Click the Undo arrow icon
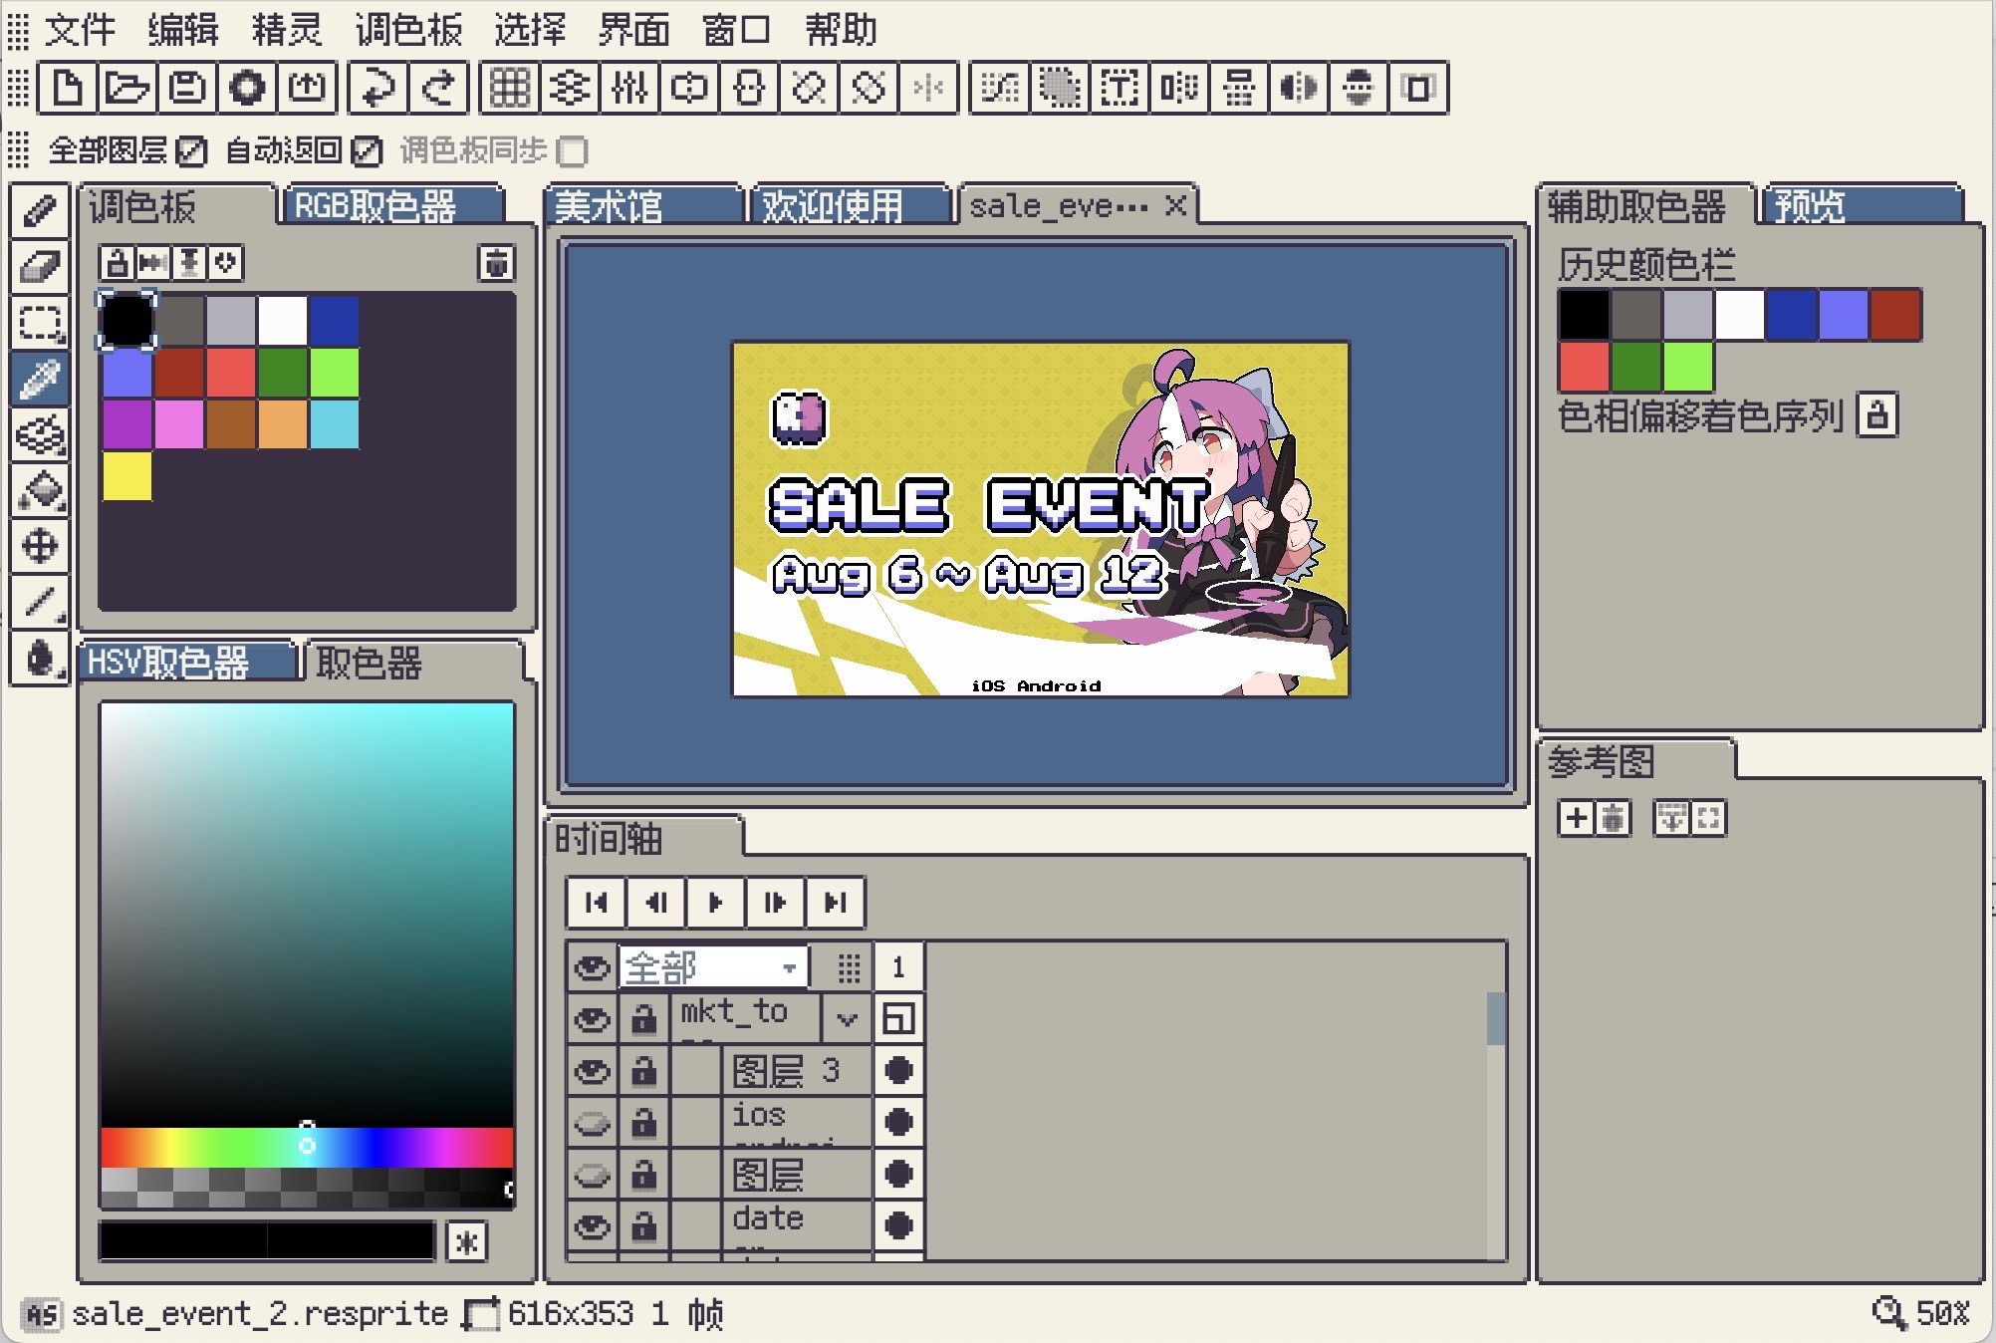 coord(377,89)
